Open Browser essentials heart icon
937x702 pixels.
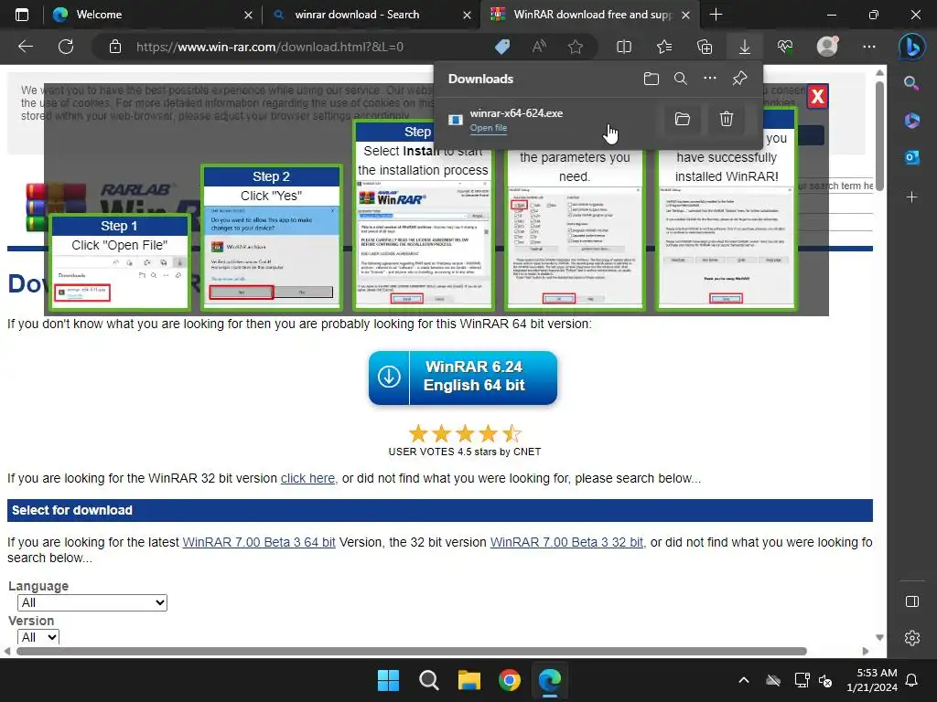[x=785, y=47]
